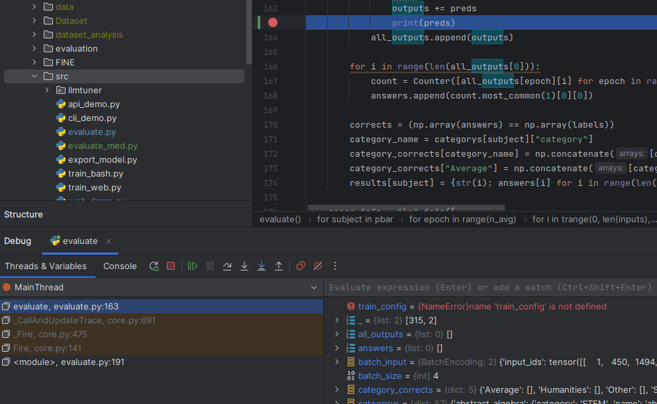Expand the all_outputs variable
The height and width of the screenshot is (404, 657).
tap(337, 334)
